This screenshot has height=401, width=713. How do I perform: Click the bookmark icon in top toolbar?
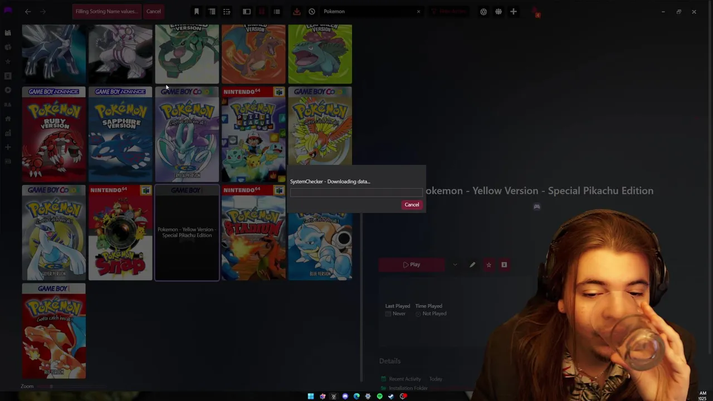click(x=196, y=11)
